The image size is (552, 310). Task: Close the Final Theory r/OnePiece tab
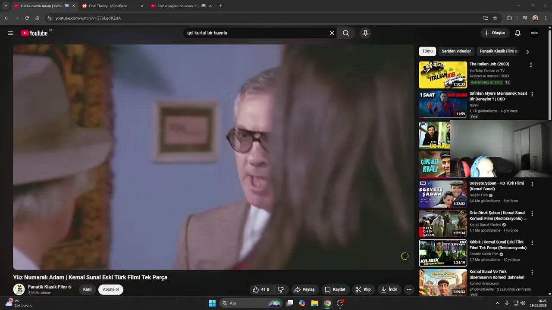click(142, 6)
